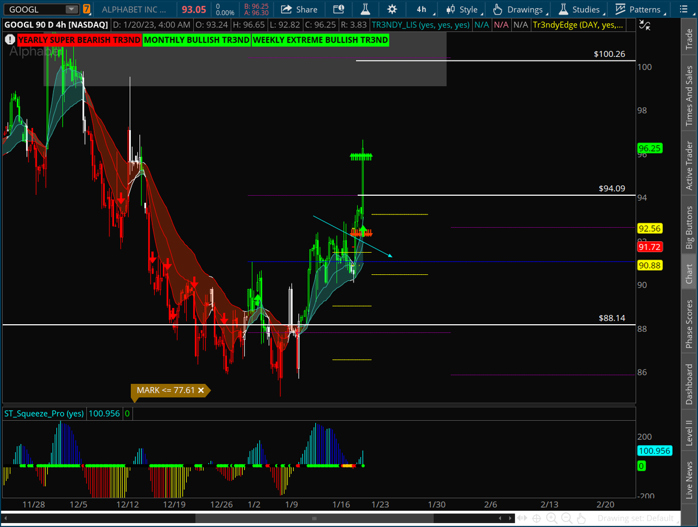Collapse the chart header with double chevron icon
The height and width of the screenshot is (527, 698).
[644, 25]
